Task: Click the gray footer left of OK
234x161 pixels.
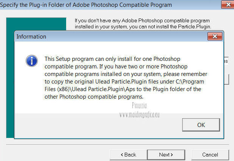Action: click(95, 124)
